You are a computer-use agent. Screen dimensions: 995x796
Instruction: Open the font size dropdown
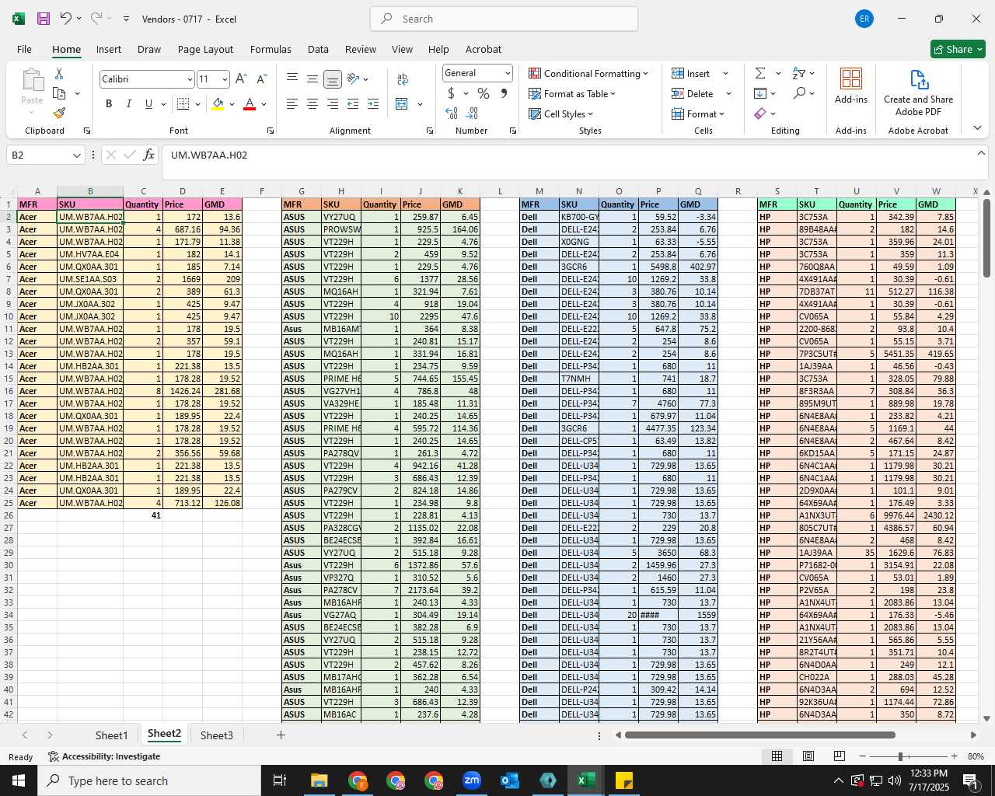coord(225,79)
